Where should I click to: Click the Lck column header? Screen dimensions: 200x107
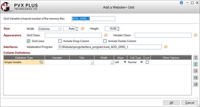(147, 58)
